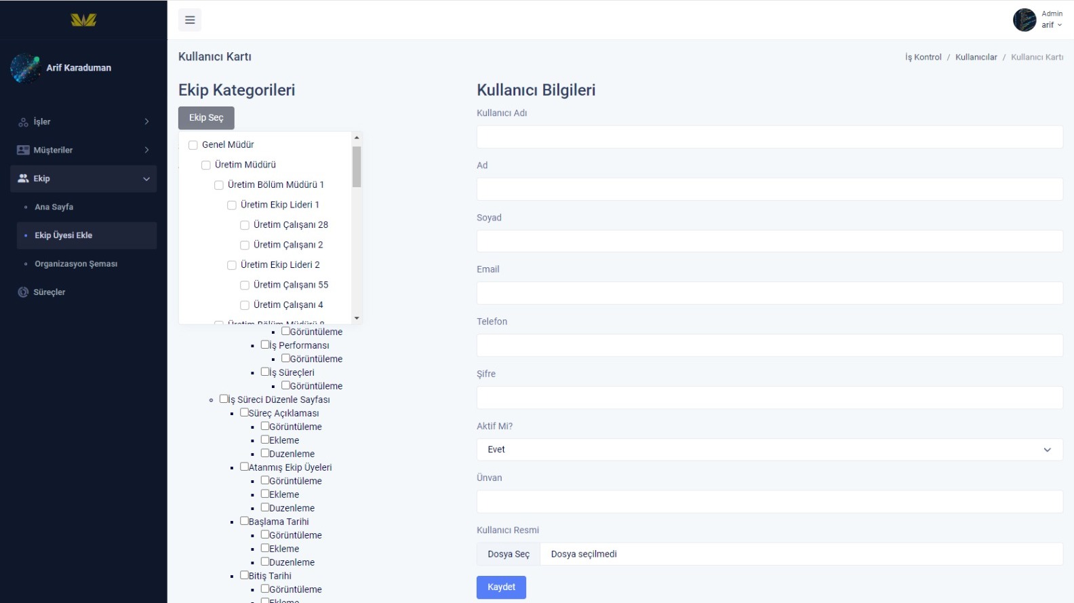Open Organizasyon Şeması menu item

[x=76, y=264]
